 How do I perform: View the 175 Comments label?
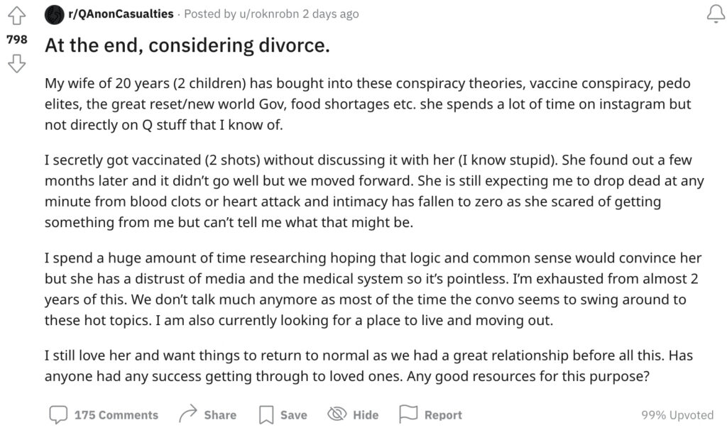pos(116,415)
